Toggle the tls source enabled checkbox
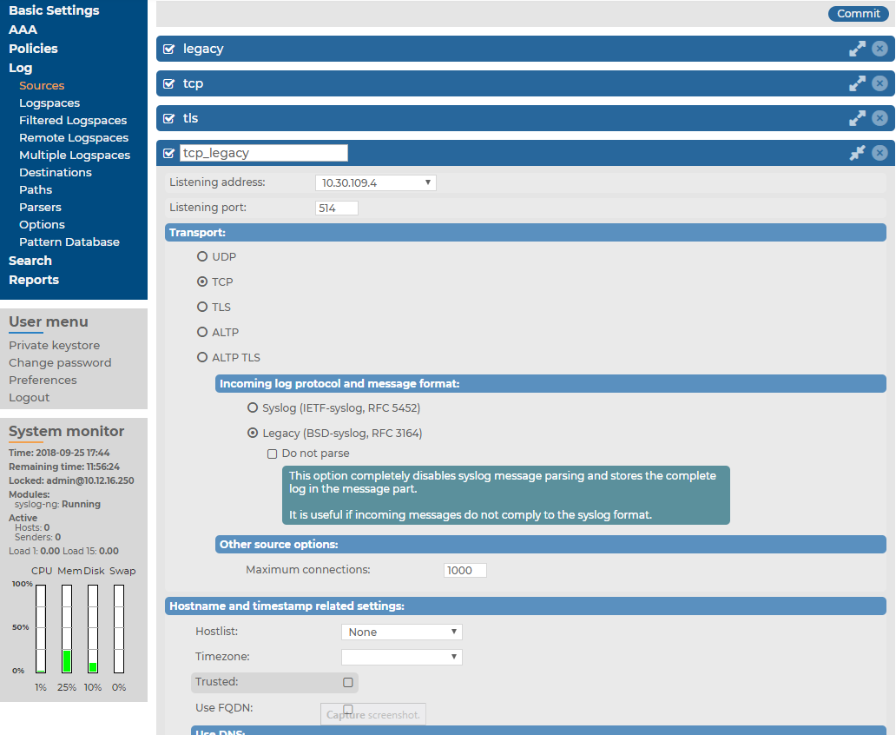The width and height of the screenshot is (896, 735). click(x=168, y=118)
